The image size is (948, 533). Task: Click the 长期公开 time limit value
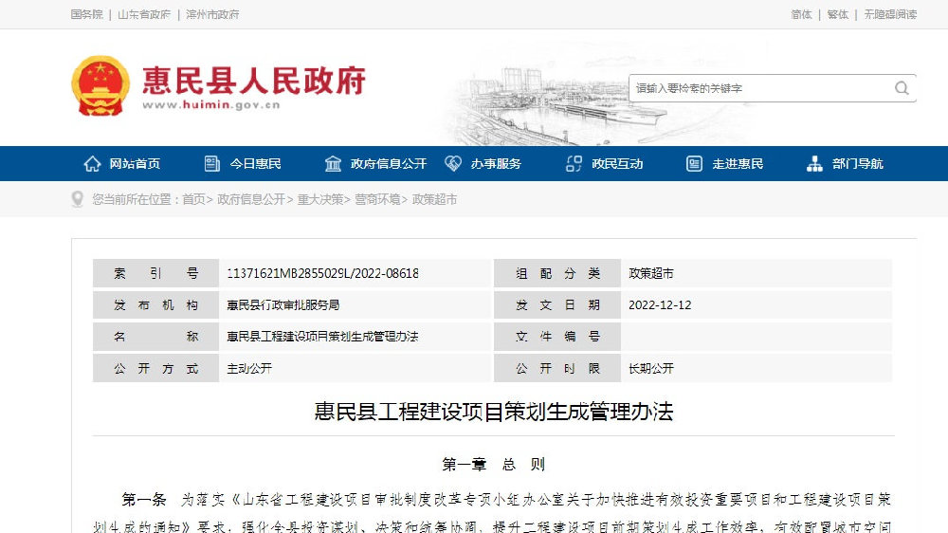[x=651, y=368]
